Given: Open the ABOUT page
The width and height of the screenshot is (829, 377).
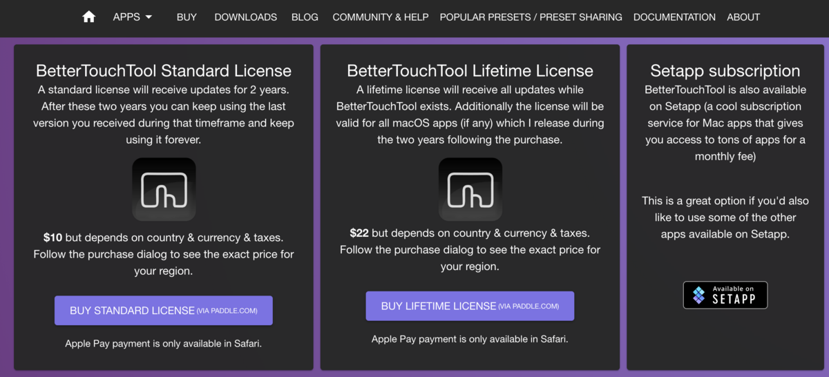Looking at the screenshot, I should [743, 17].
